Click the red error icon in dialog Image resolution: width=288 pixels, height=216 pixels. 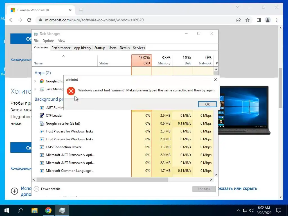[x=71, y=91]
